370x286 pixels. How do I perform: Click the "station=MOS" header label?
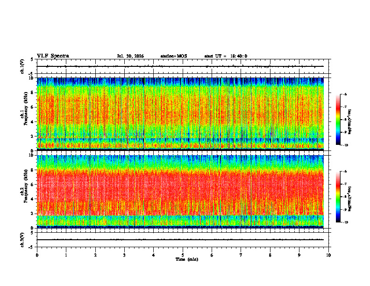point(174,56)
